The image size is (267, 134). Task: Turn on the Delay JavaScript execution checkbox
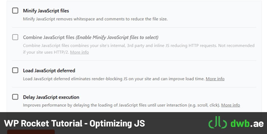[x=15, y=97]
